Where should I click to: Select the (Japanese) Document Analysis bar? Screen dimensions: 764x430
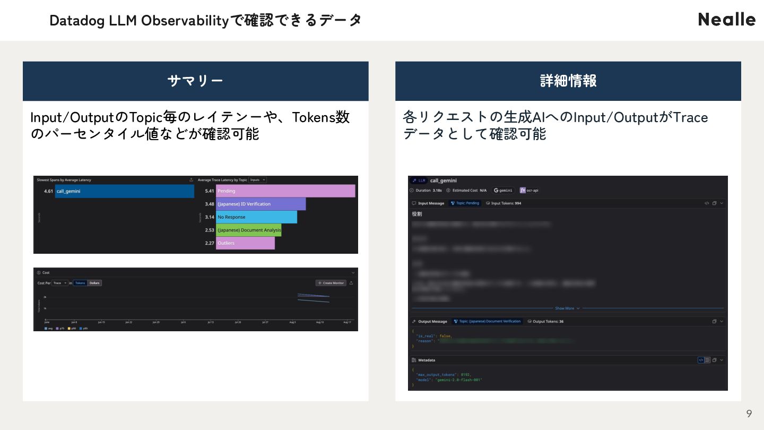pos(248,230)
